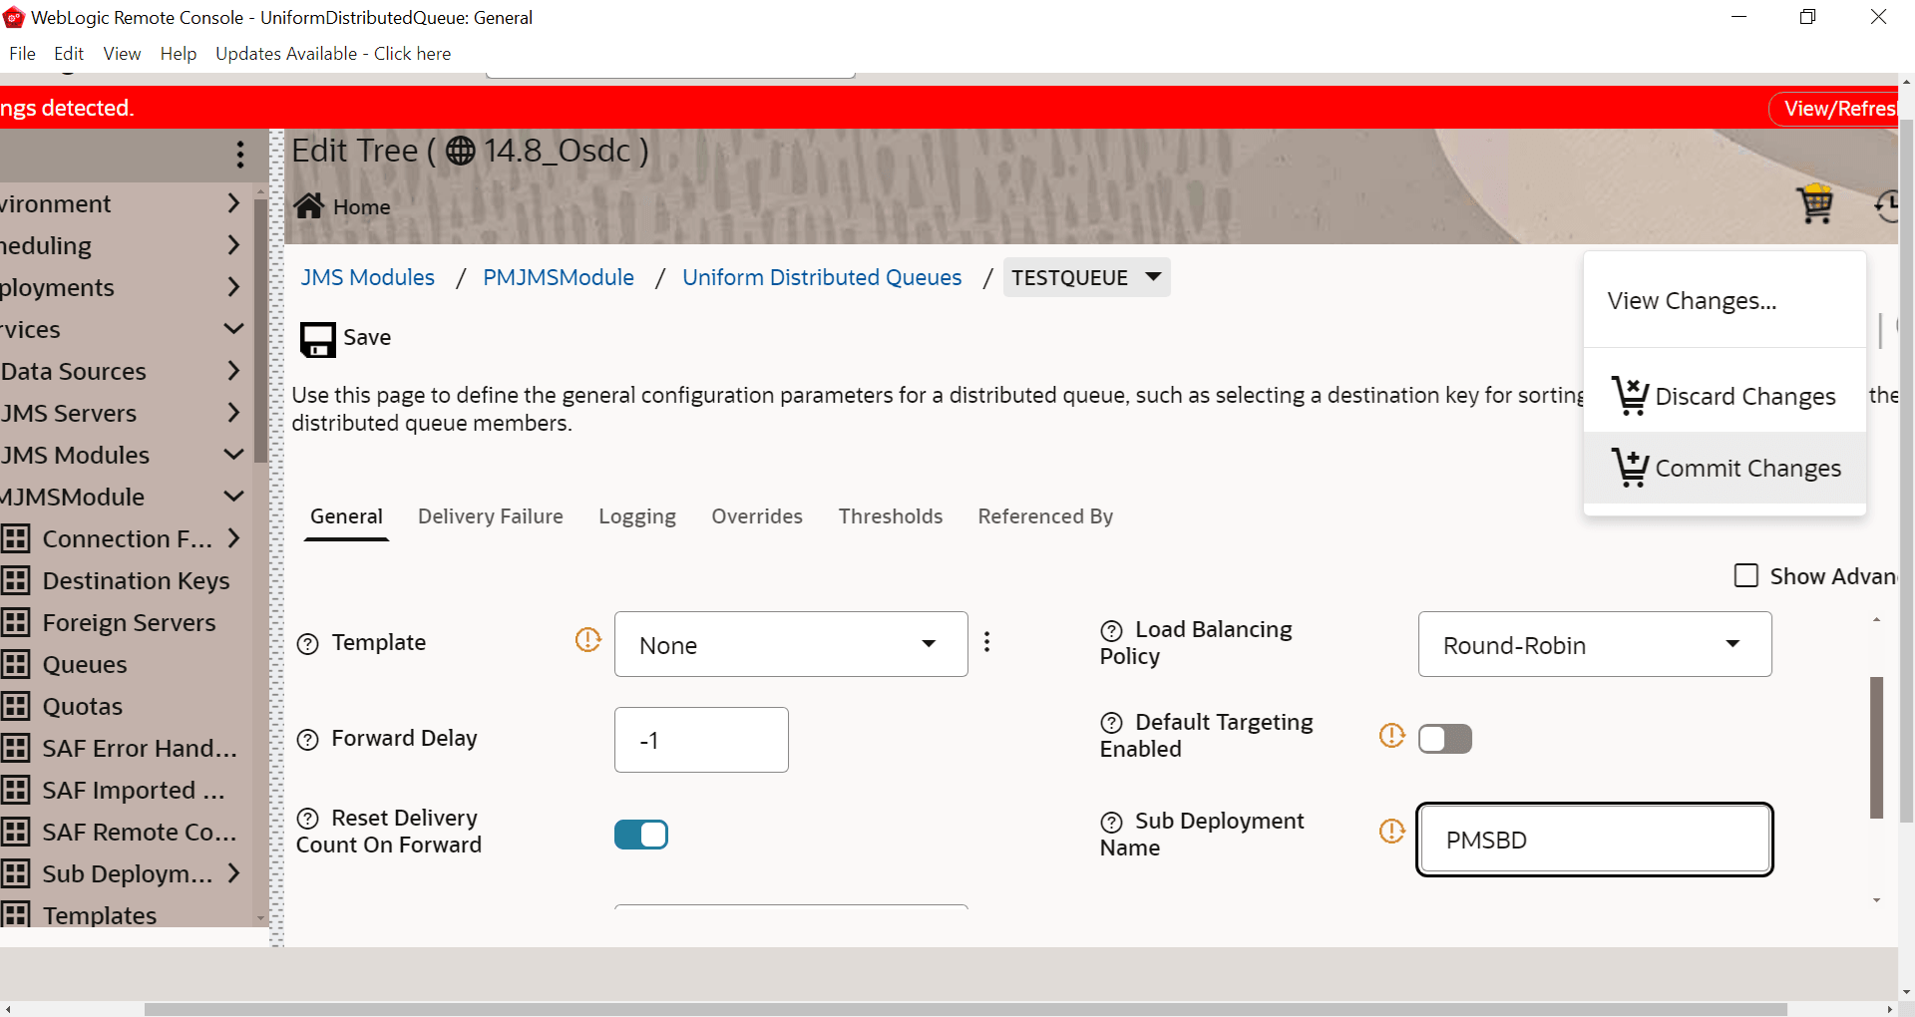This screenshot has width=1915, height=1017.
Task: Click Default Targeting Enabled help icon
Action: [1111, 723]
